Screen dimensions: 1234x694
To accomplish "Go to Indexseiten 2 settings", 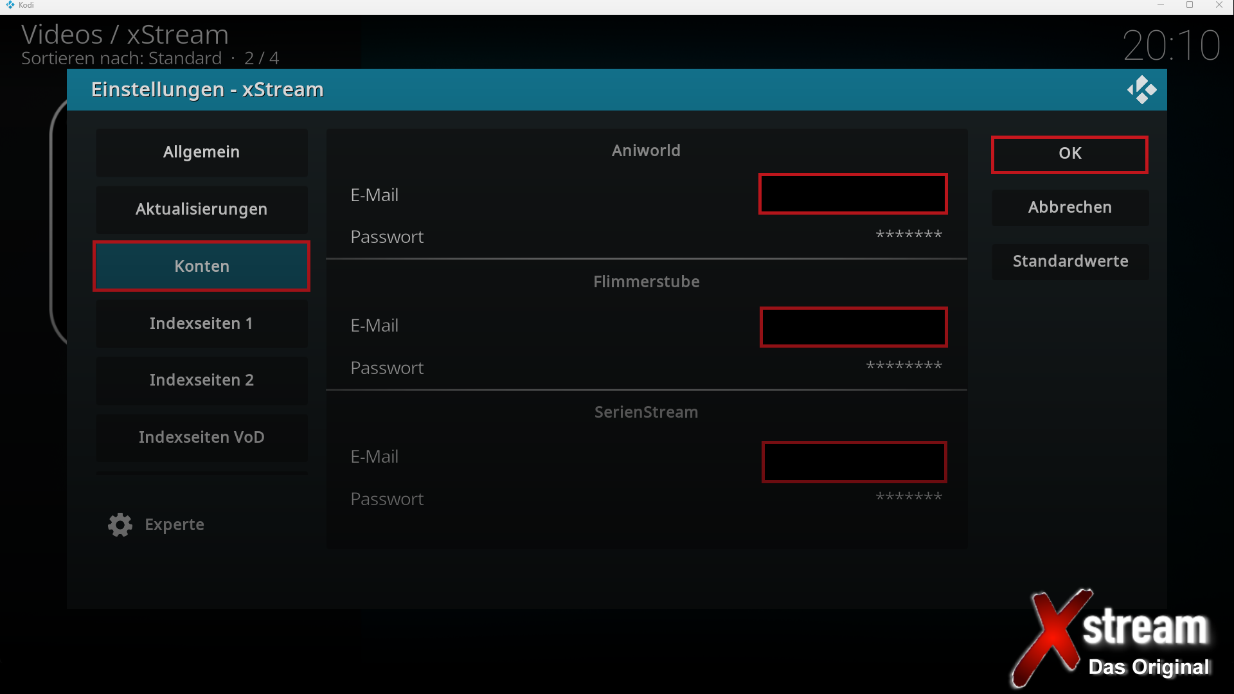I will coord(201,380).
